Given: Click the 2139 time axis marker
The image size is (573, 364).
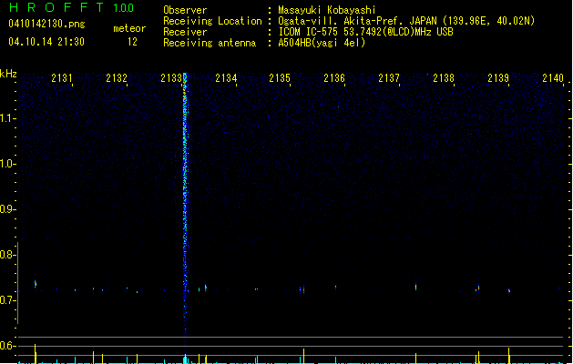Looking at the screenshot, I should click(498, 78).
